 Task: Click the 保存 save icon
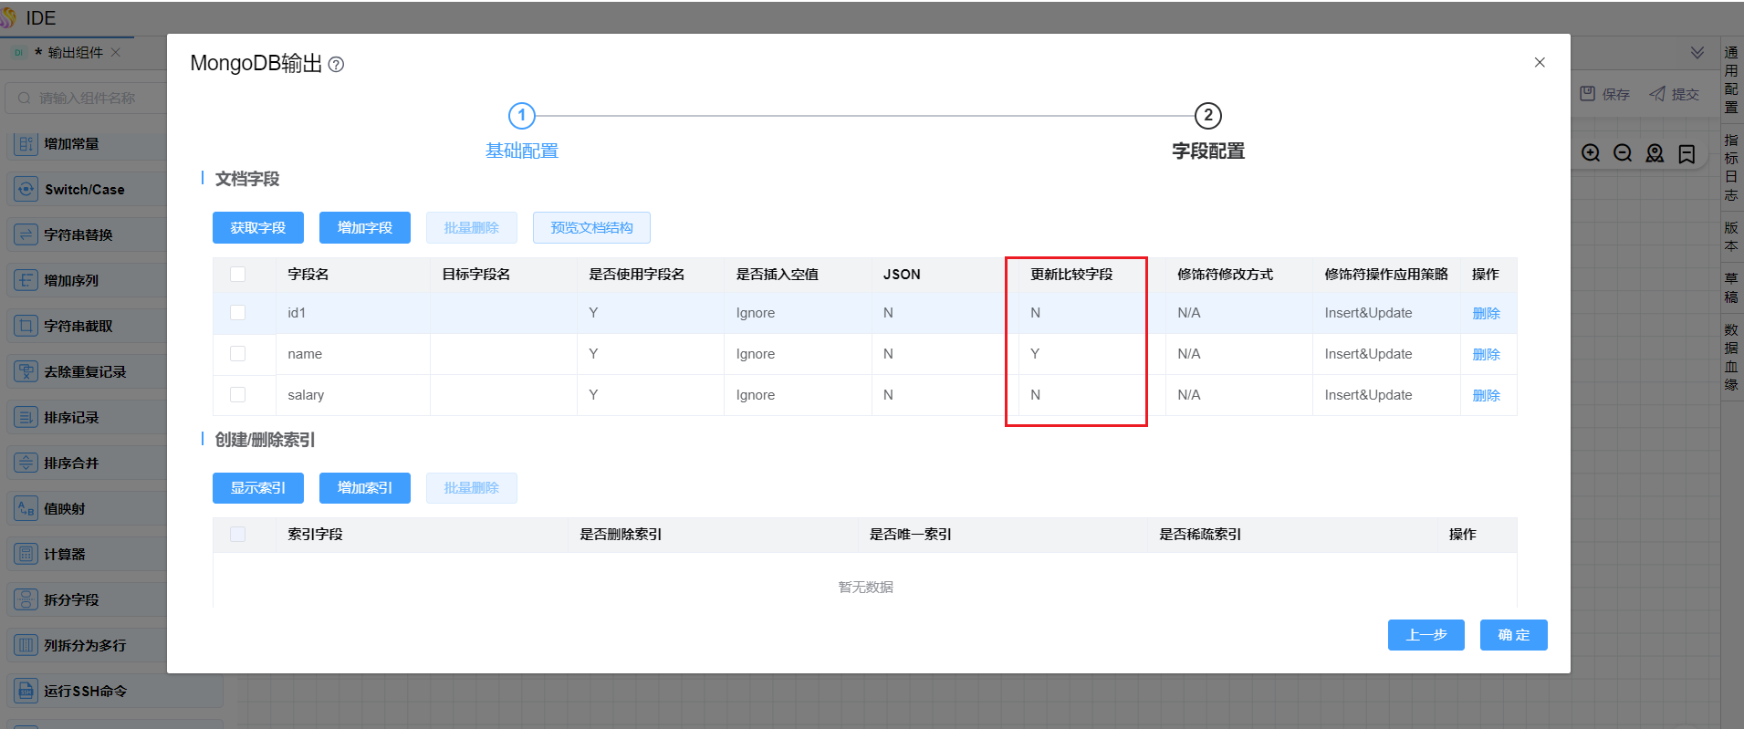[1588, 94]
